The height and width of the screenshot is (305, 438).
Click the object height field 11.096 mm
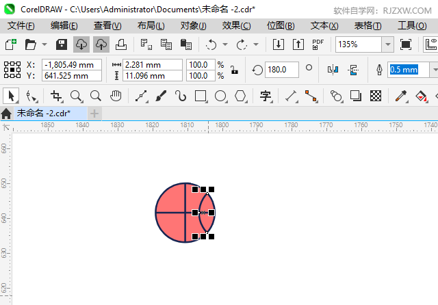[153, 76]
